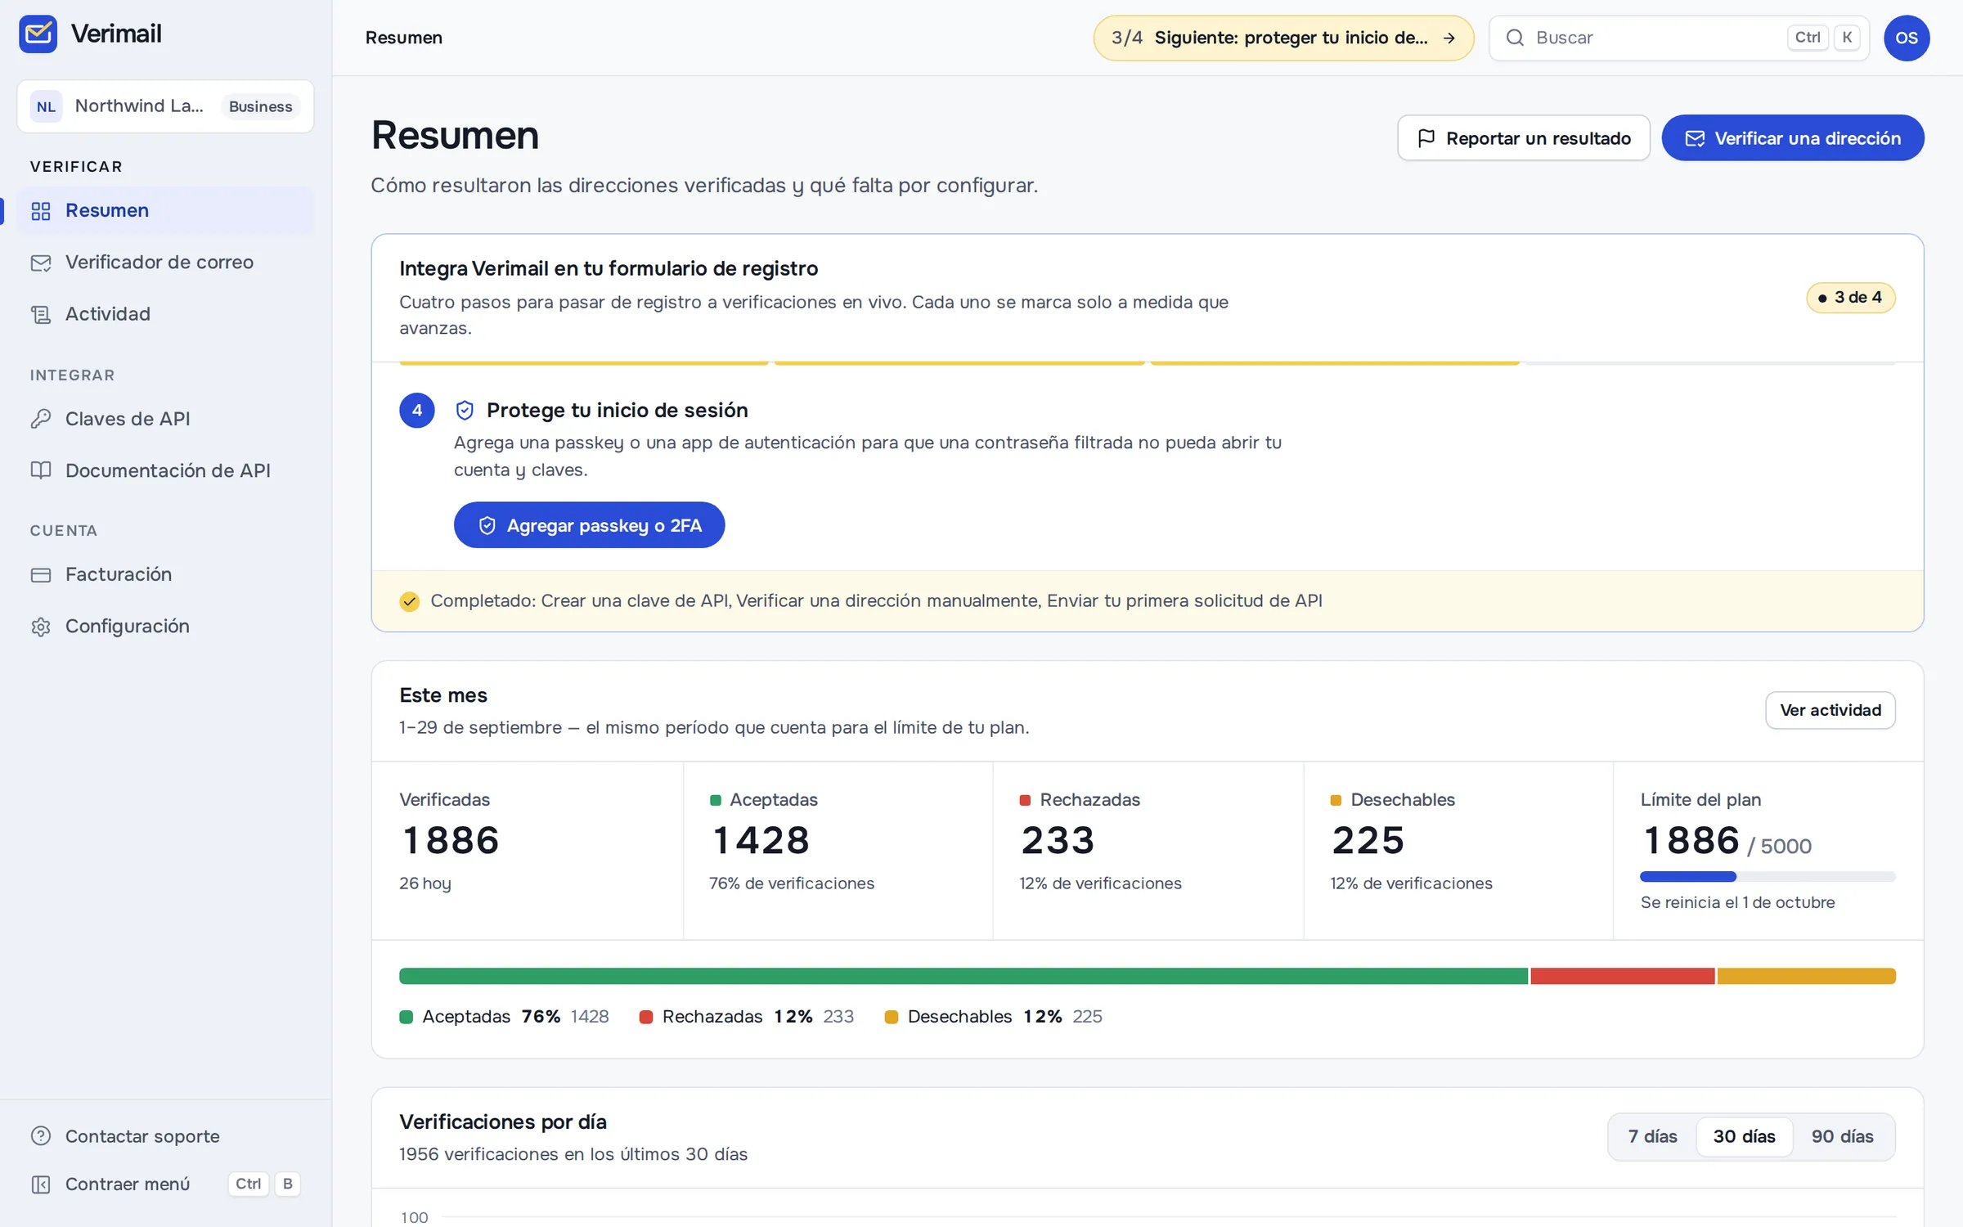This screenshot has height=1227, width=1963.
Task: Click the Business plan badge
Action: coord(260,106)
